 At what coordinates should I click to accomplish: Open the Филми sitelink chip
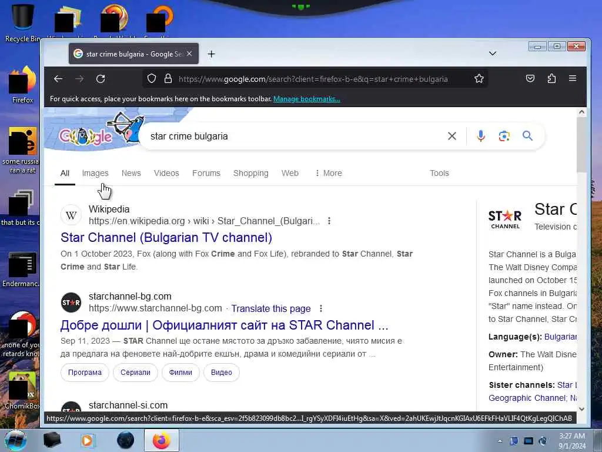(x=180, y=373)
